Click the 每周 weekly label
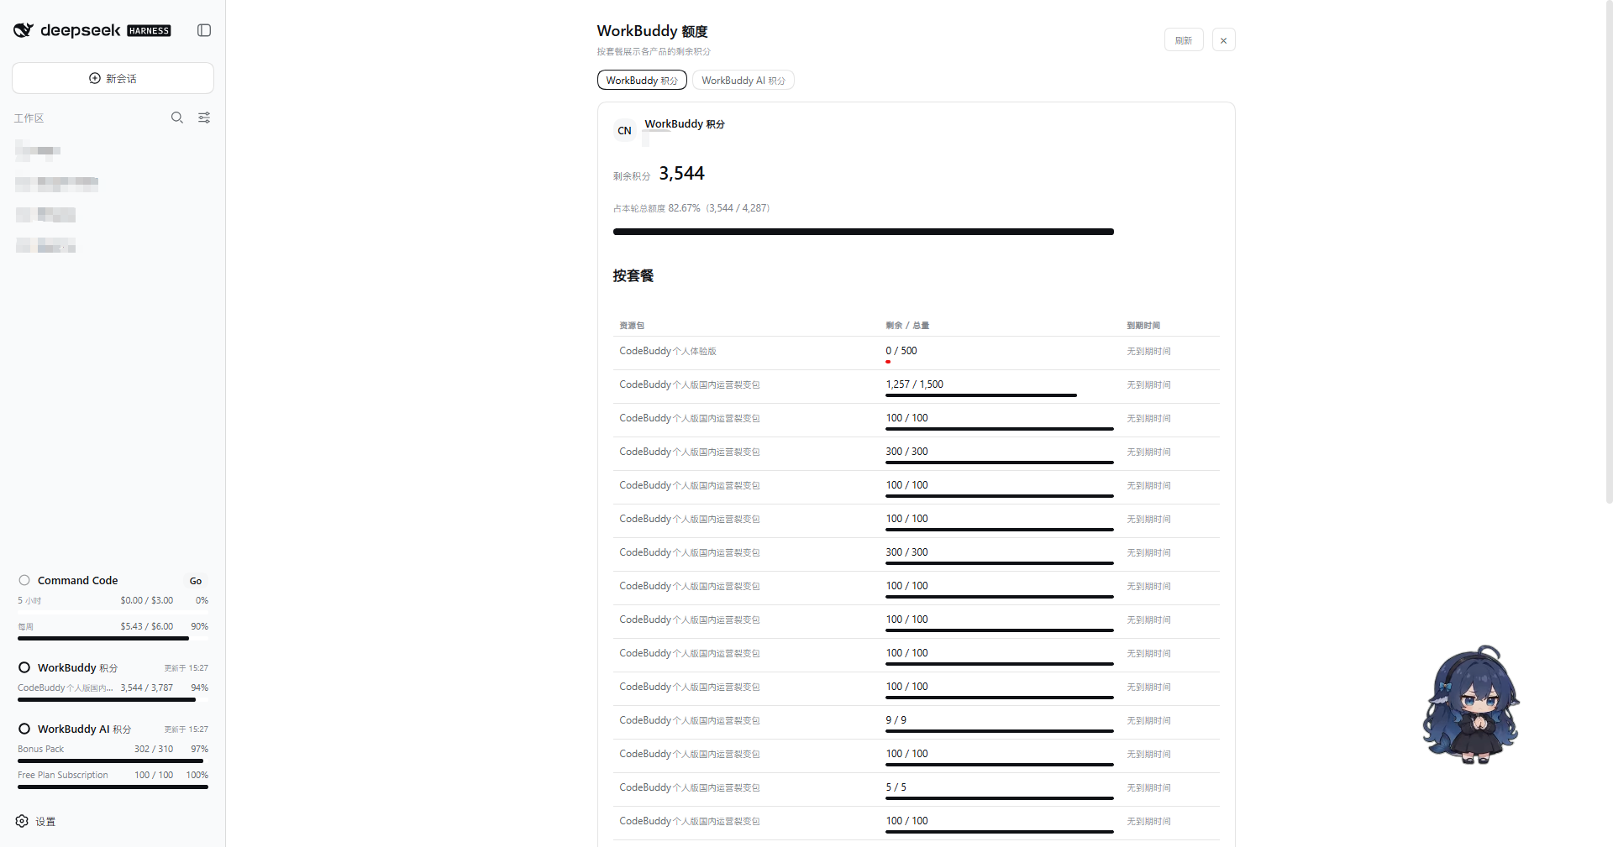Screen dimensions: 1613x847 coord(26,627)
